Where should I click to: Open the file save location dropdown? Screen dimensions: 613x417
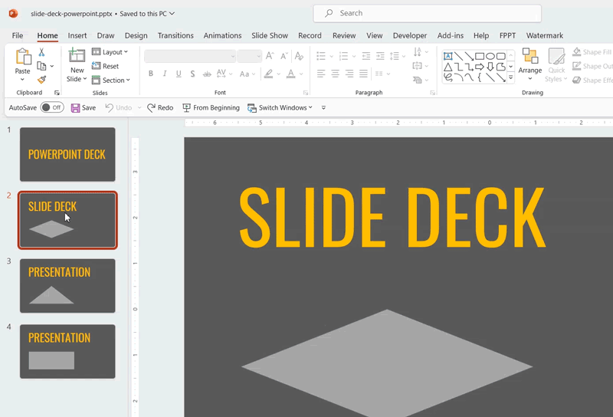(172, 14)
